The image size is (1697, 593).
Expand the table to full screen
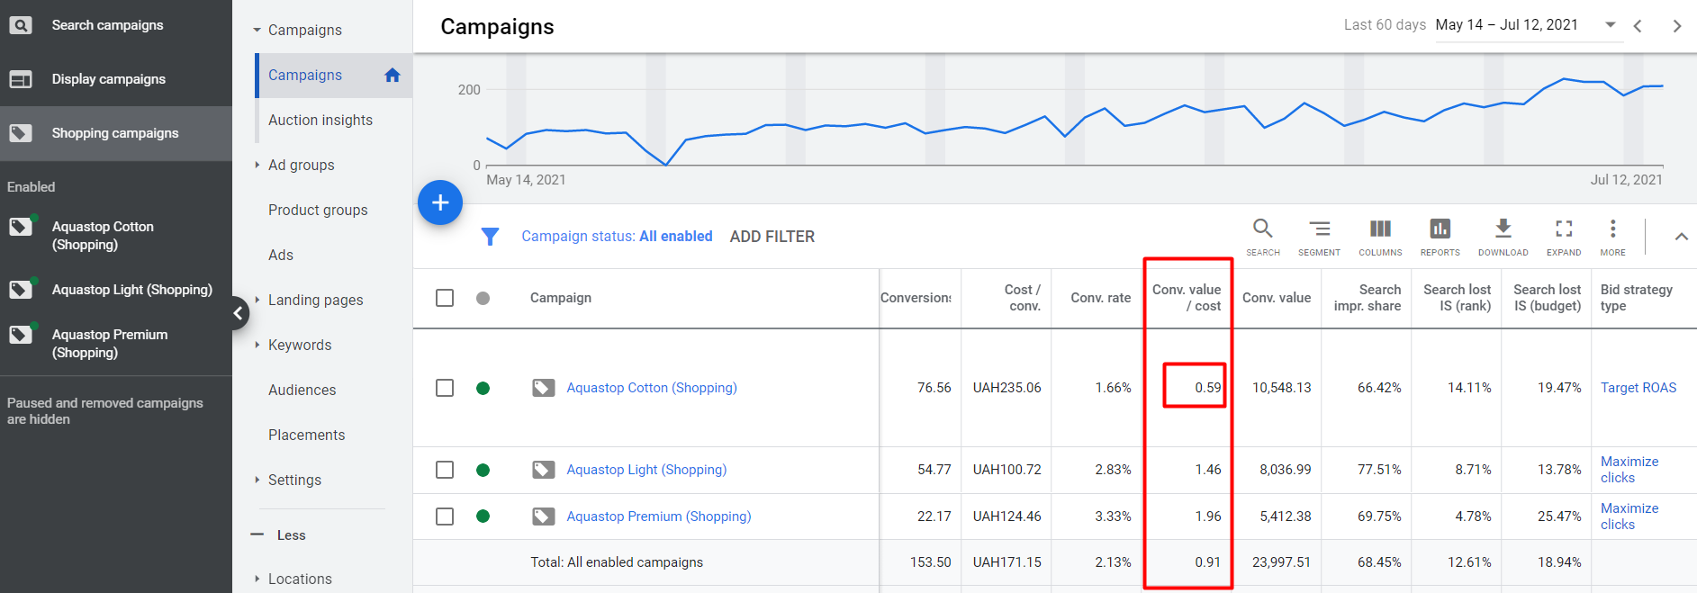point(1564,229)
